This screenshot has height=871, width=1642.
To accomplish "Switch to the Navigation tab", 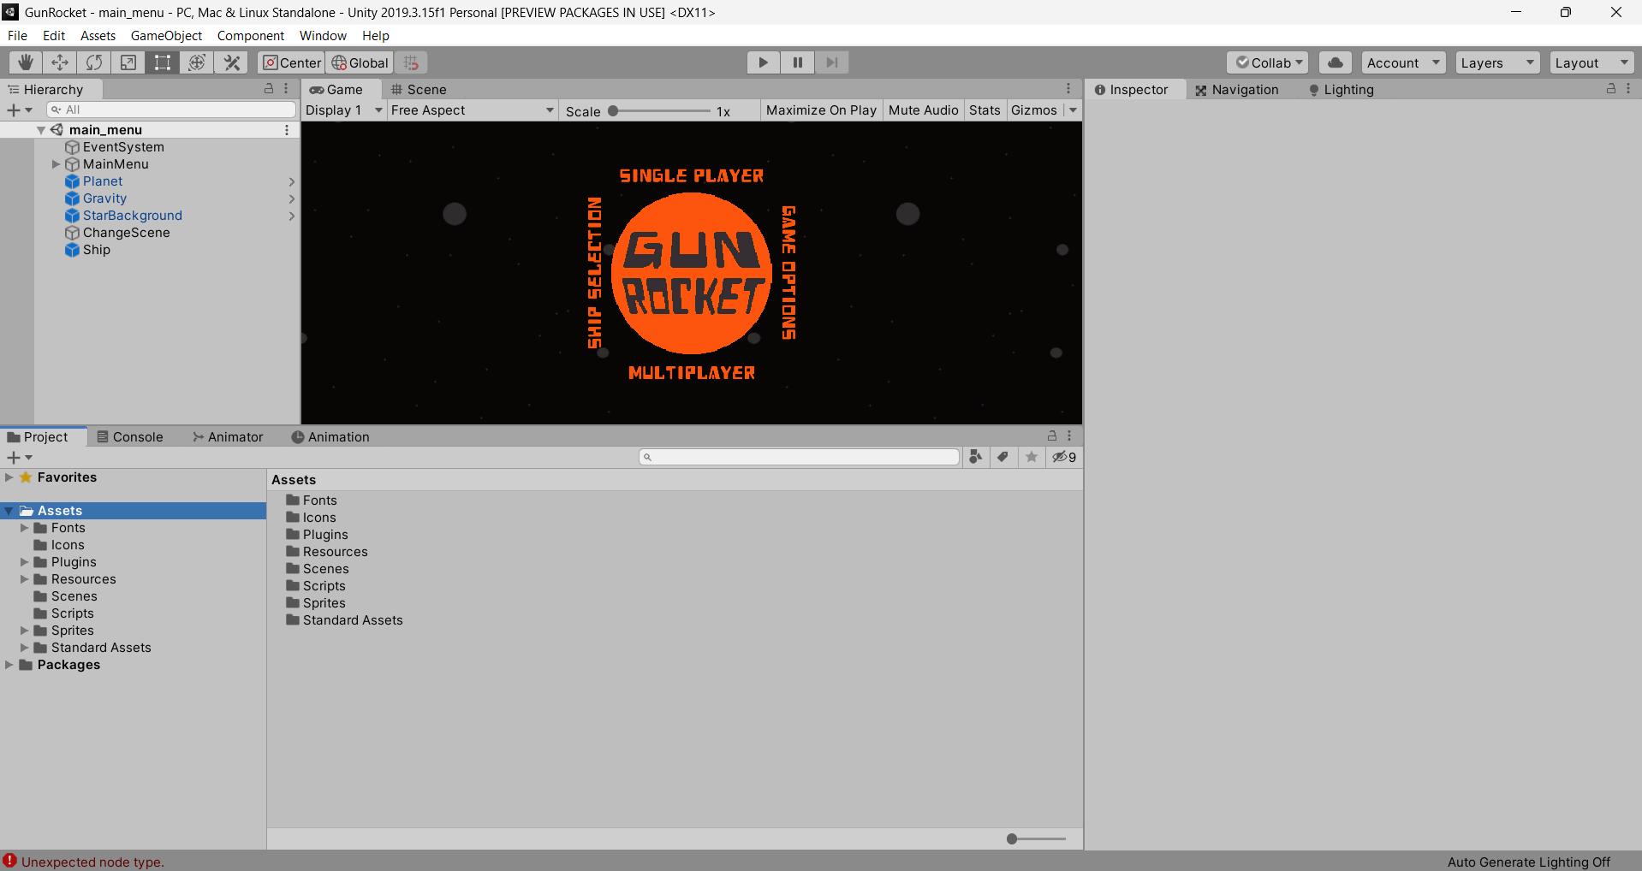I will [x=1236, y=89].
